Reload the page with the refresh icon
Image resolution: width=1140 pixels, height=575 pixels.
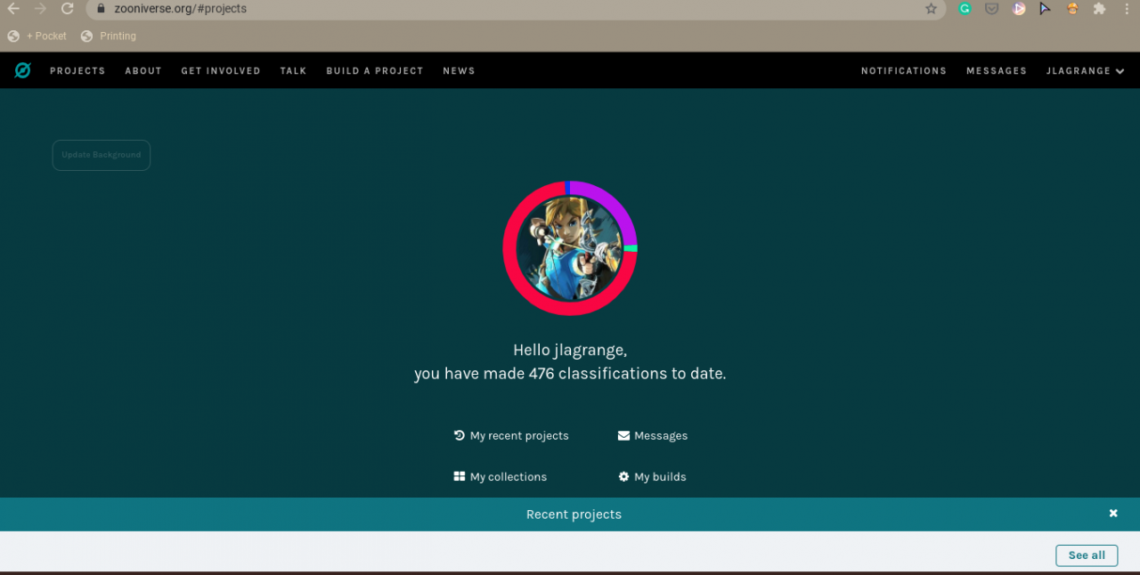(x=67, y=9)
